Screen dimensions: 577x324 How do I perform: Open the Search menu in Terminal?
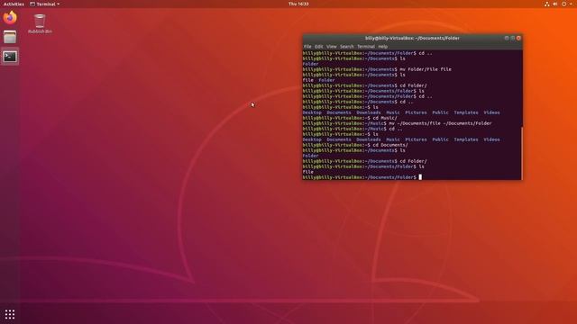click(346, 47)
